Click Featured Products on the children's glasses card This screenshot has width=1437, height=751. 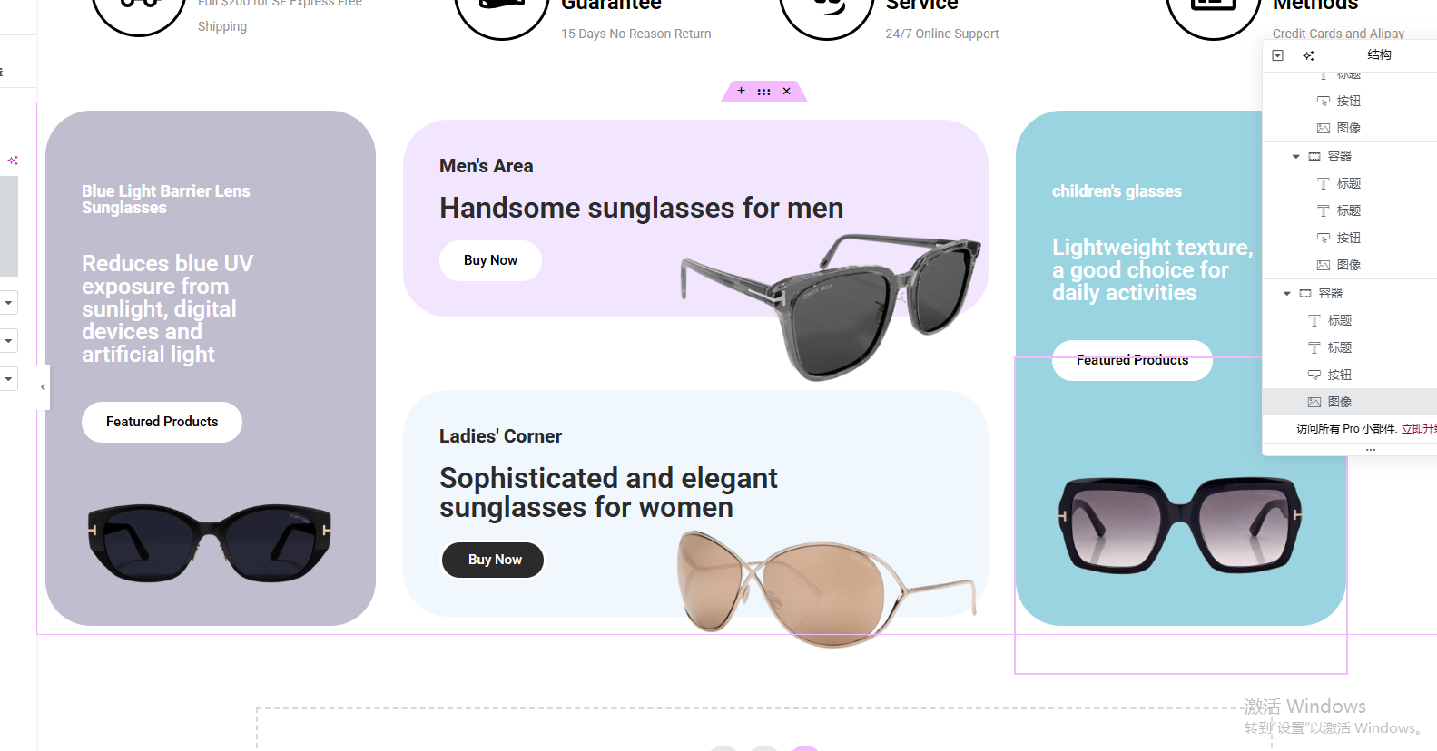point(1131,360)
